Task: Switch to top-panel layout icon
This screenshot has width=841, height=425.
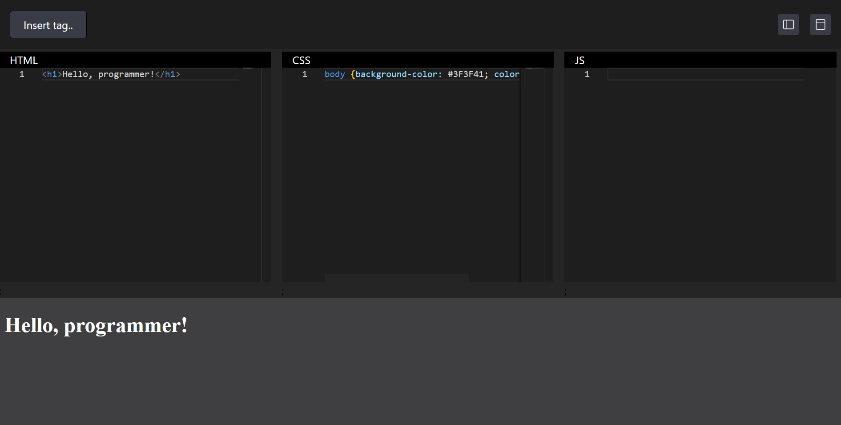Action: [x=820, y=24]
